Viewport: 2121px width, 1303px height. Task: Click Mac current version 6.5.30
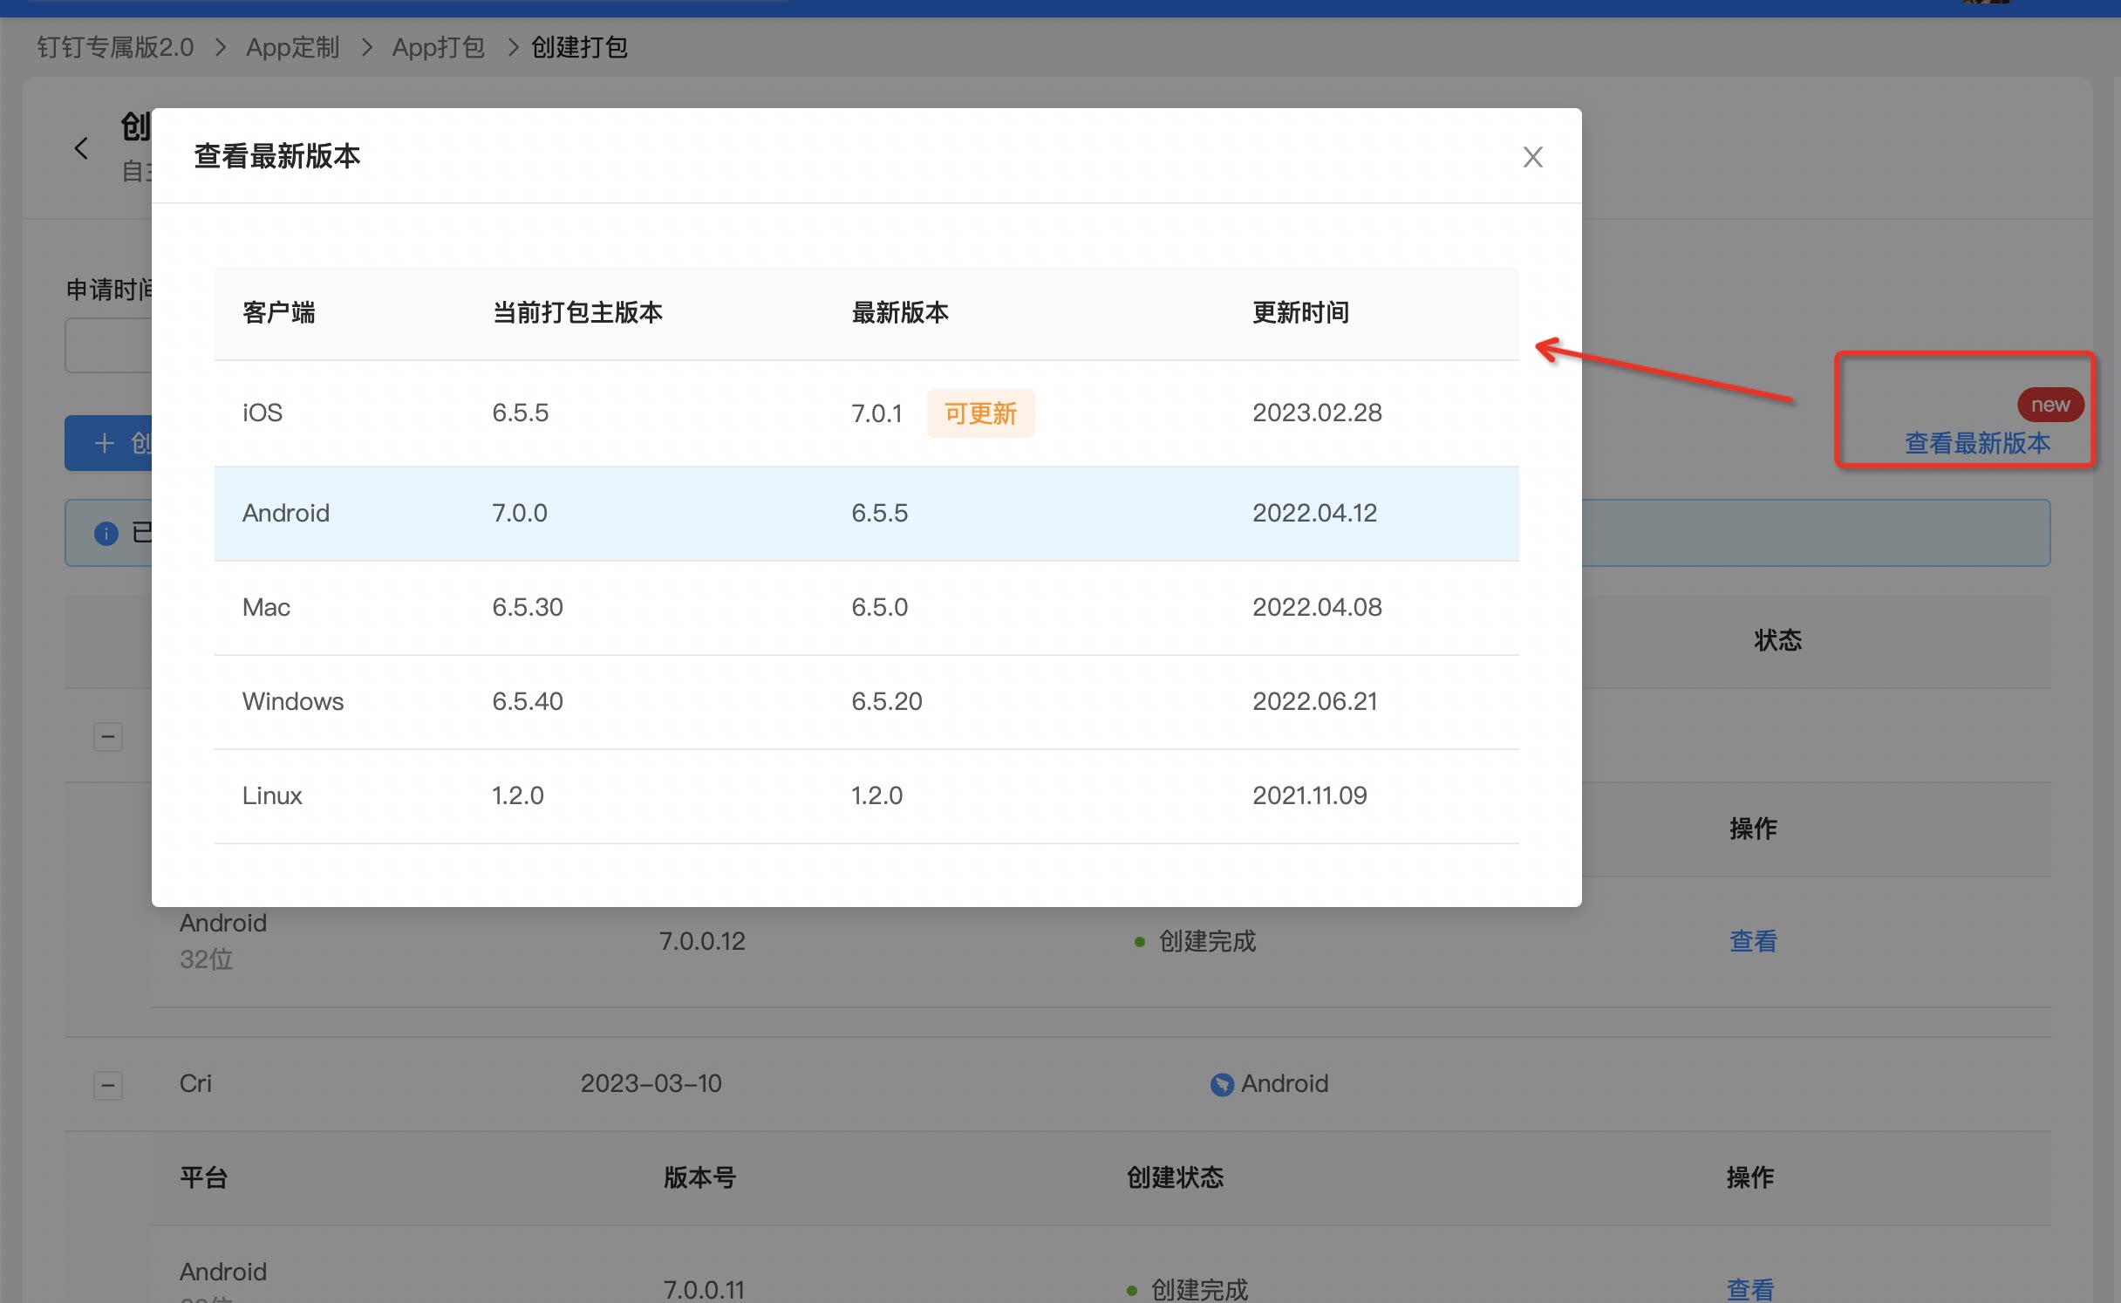point(528,607)
